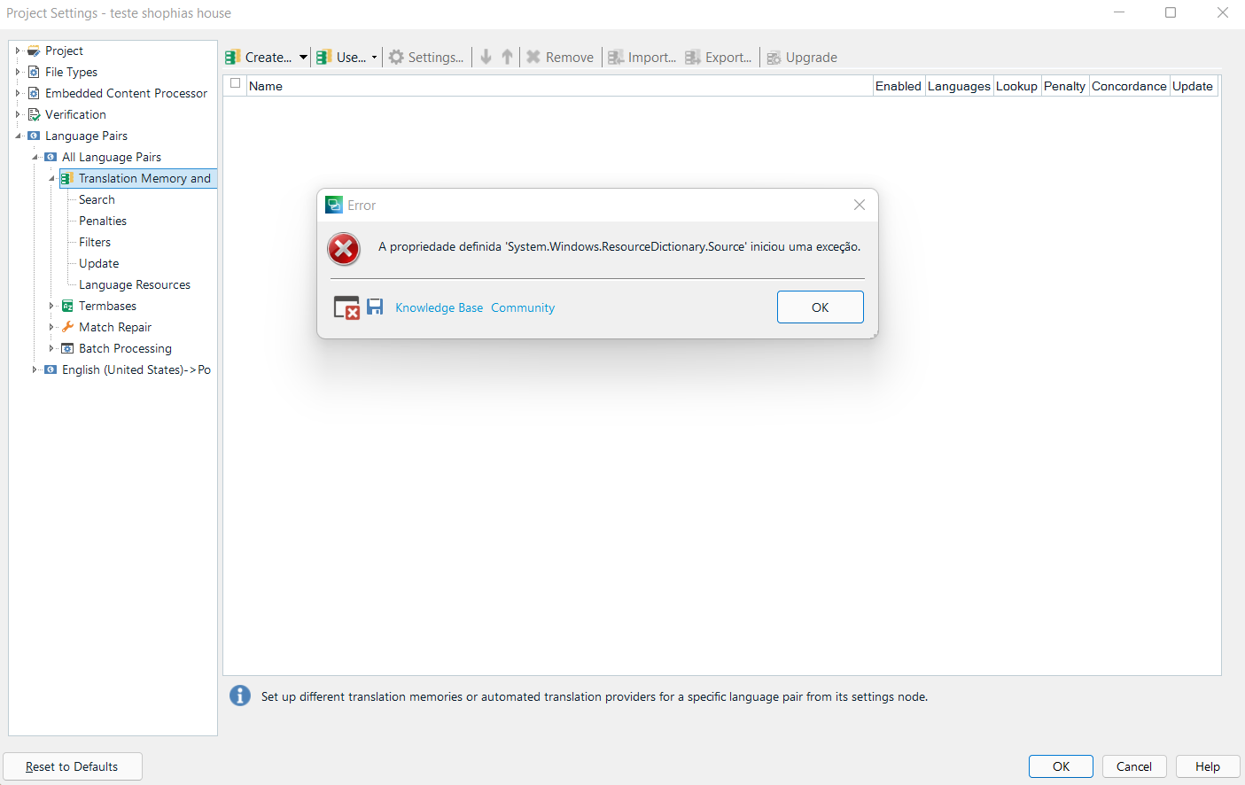
Task: Click the red error symbol icon
Action: [x=344, y=249]
